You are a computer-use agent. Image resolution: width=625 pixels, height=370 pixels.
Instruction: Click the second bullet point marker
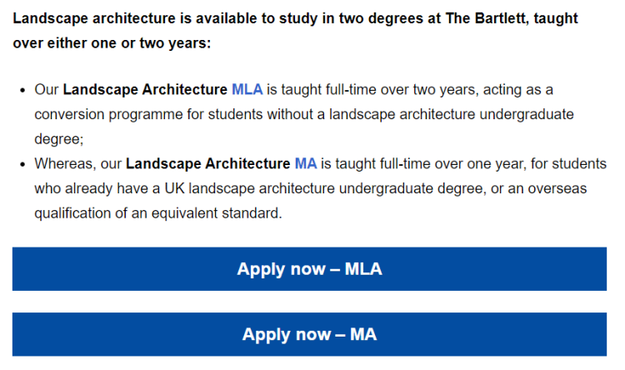coord(22,165)
